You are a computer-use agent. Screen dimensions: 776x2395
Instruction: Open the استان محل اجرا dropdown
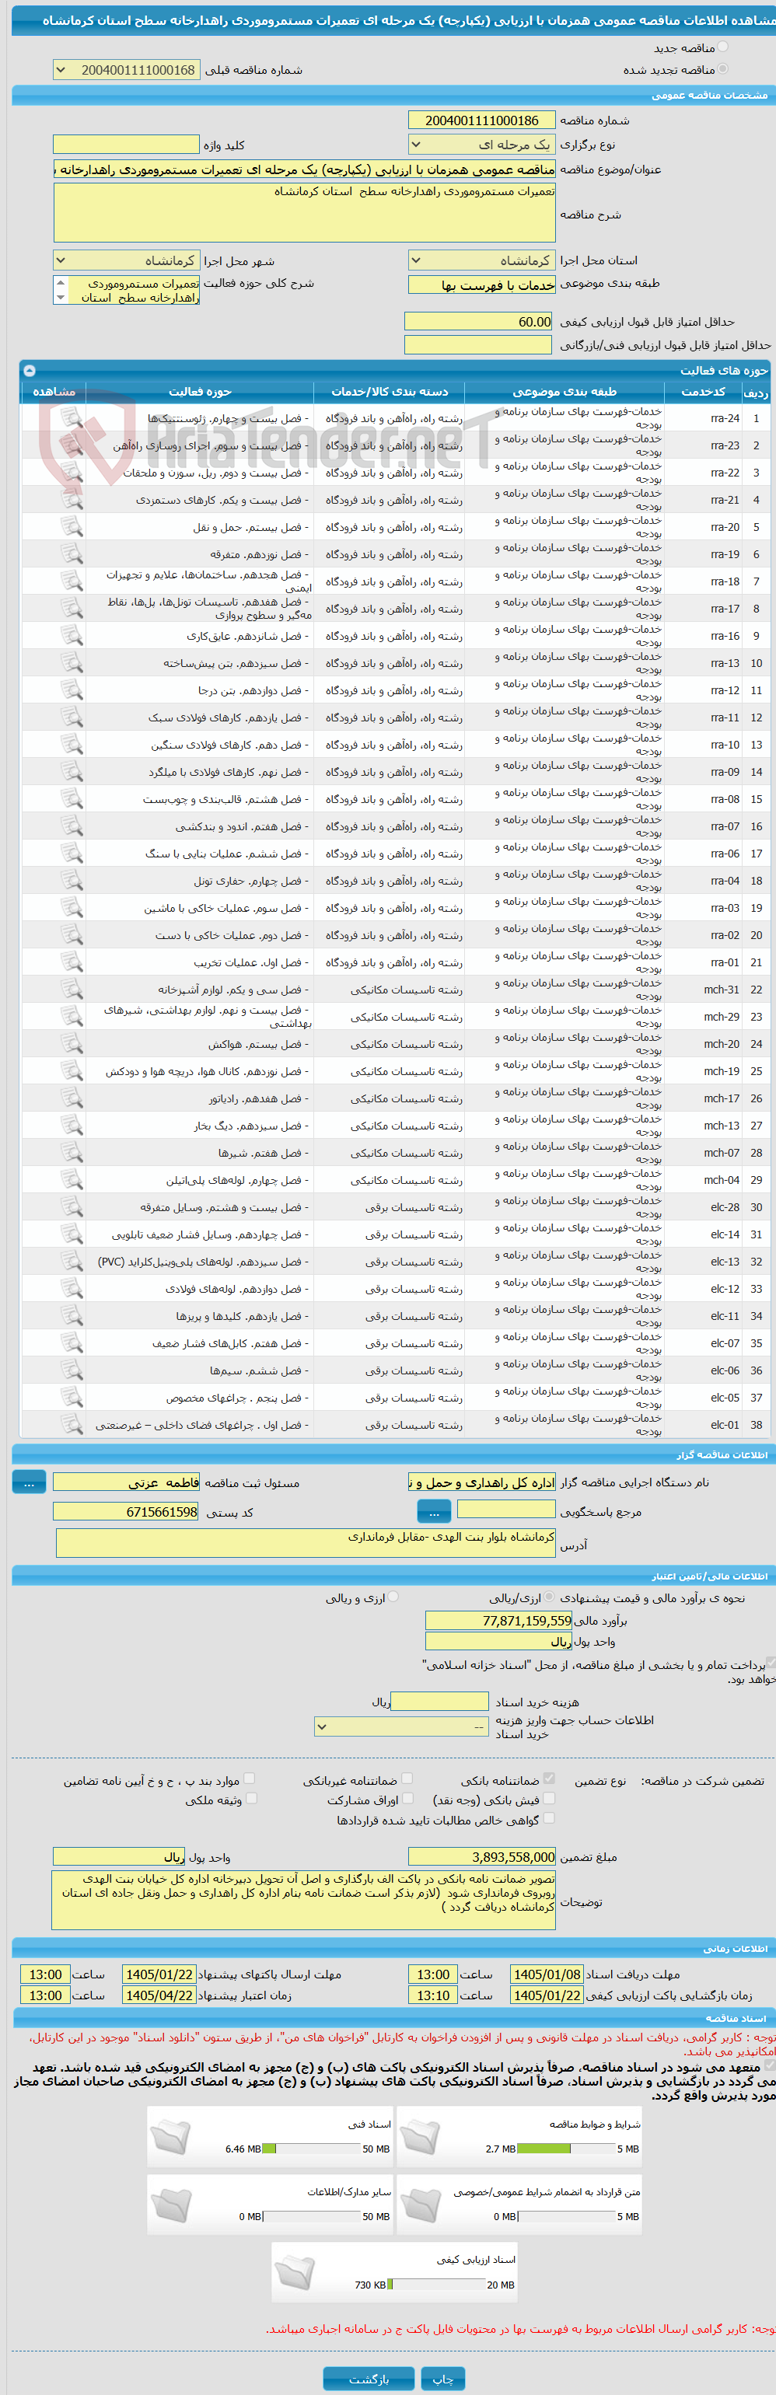tap(482, 260)
